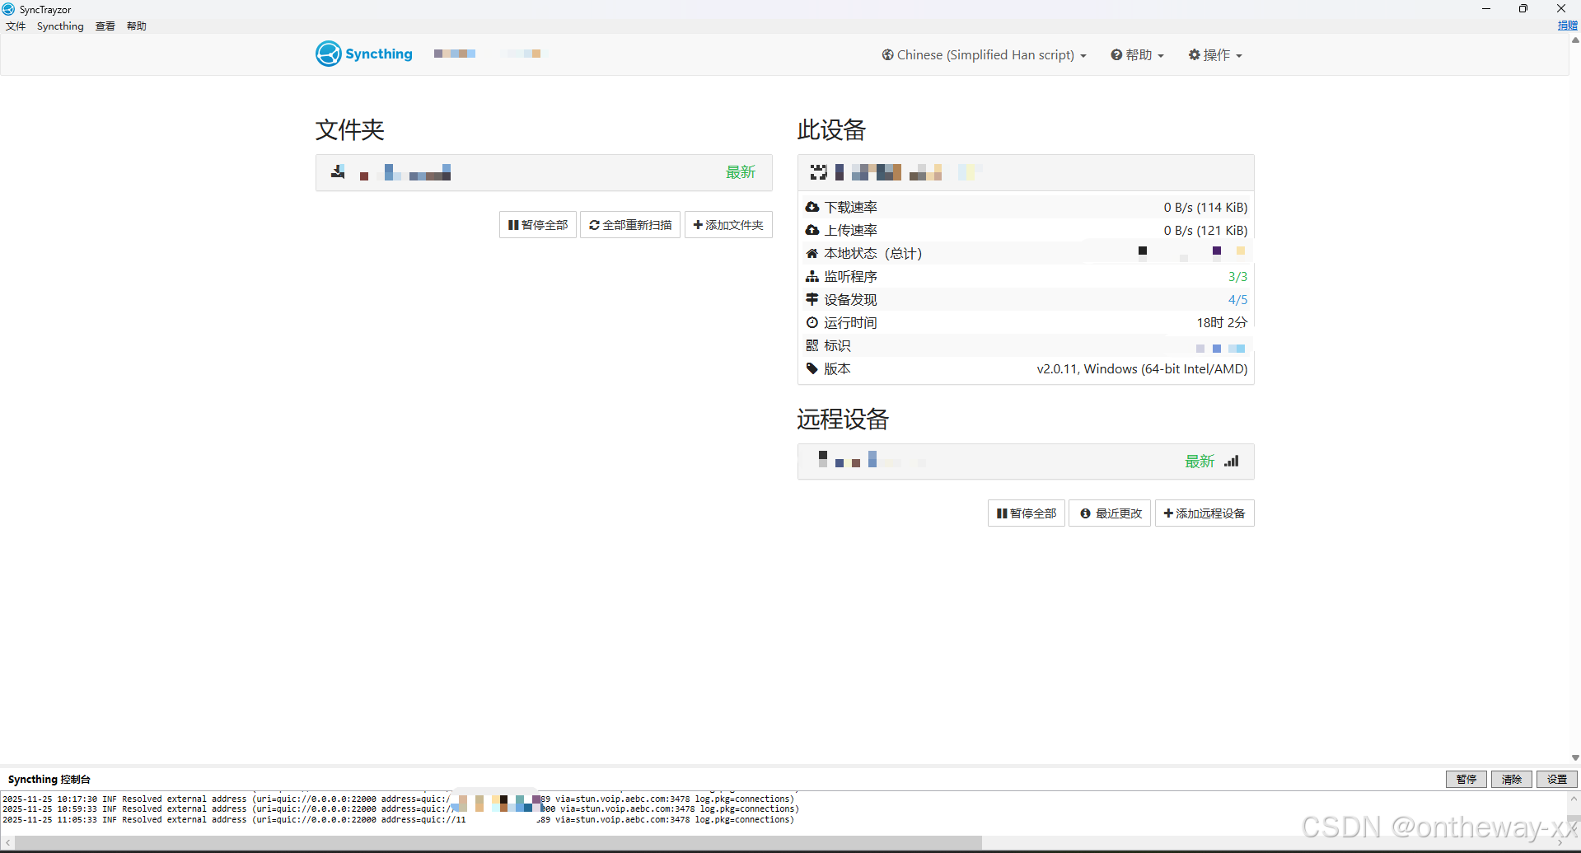Click the sync icon in the folder row
The image size is (1581, 853).
pos(338,172)
